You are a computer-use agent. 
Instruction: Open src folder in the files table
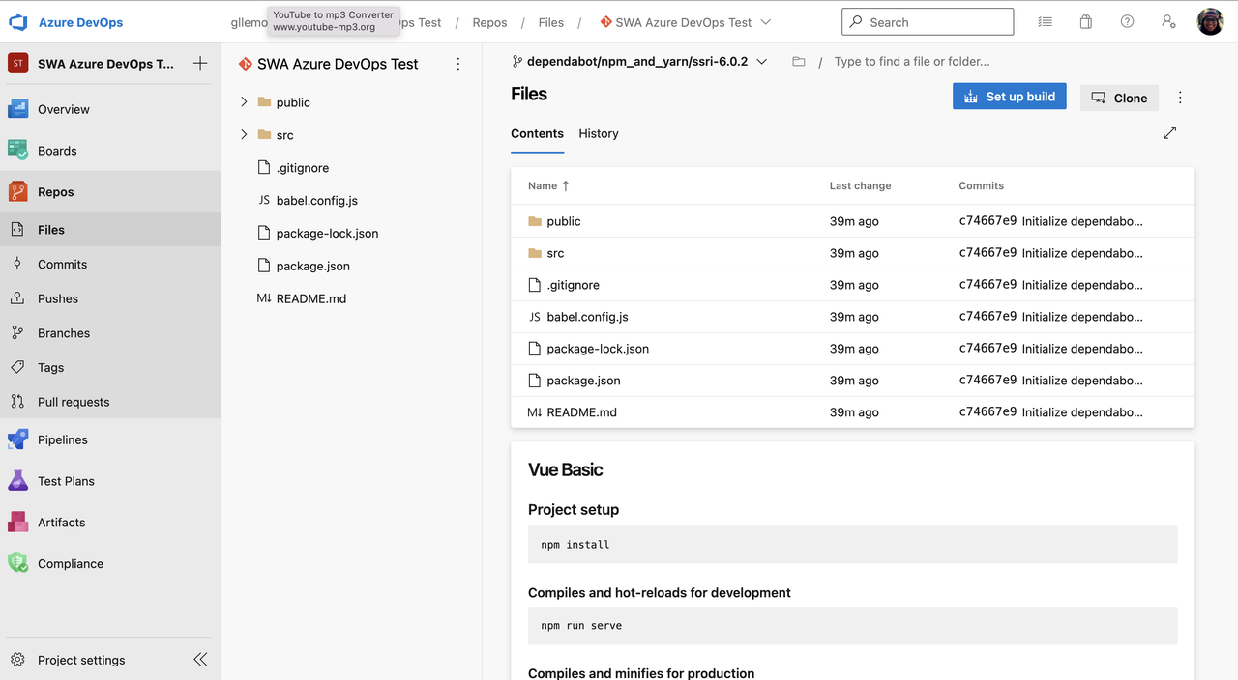click(x=555, y=253)
